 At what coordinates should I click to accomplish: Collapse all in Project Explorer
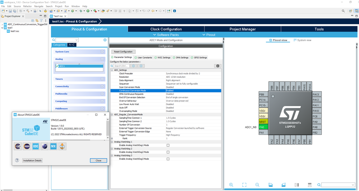click(x=33, y=21)
